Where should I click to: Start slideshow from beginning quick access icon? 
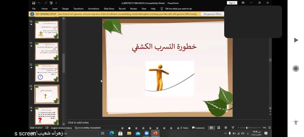click(51, 3)
